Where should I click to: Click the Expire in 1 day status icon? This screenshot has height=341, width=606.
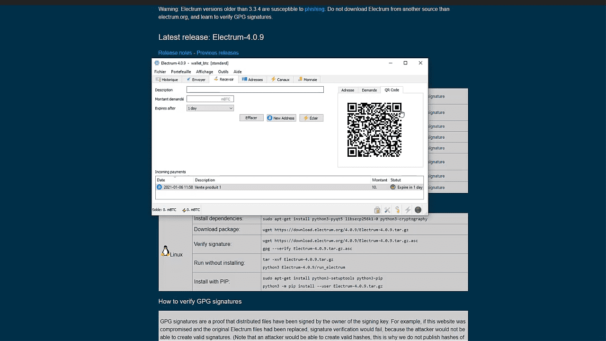pos(393,187)
